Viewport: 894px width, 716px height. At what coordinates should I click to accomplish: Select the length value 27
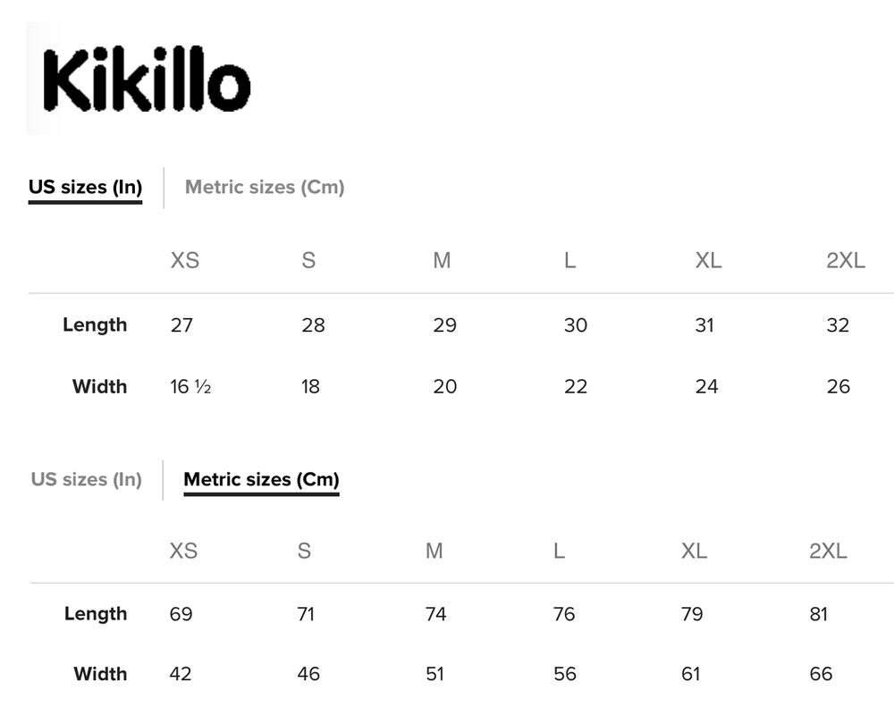(x=181, y=324)
